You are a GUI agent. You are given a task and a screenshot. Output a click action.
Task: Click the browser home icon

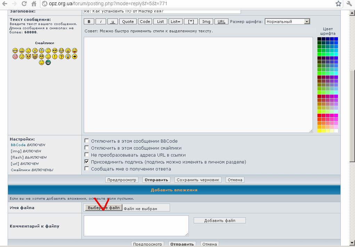(x=34, y=4)
